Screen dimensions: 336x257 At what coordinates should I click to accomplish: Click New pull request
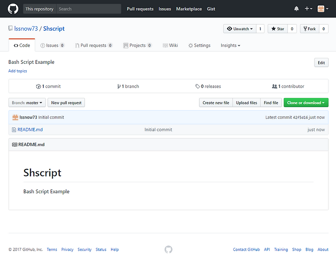pyautogui.click(x=66, y=102)
